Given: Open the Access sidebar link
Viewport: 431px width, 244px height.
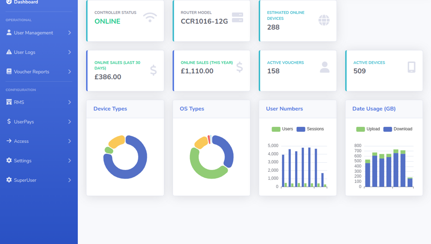Looking at the screenshot, I should coord(21,141).
